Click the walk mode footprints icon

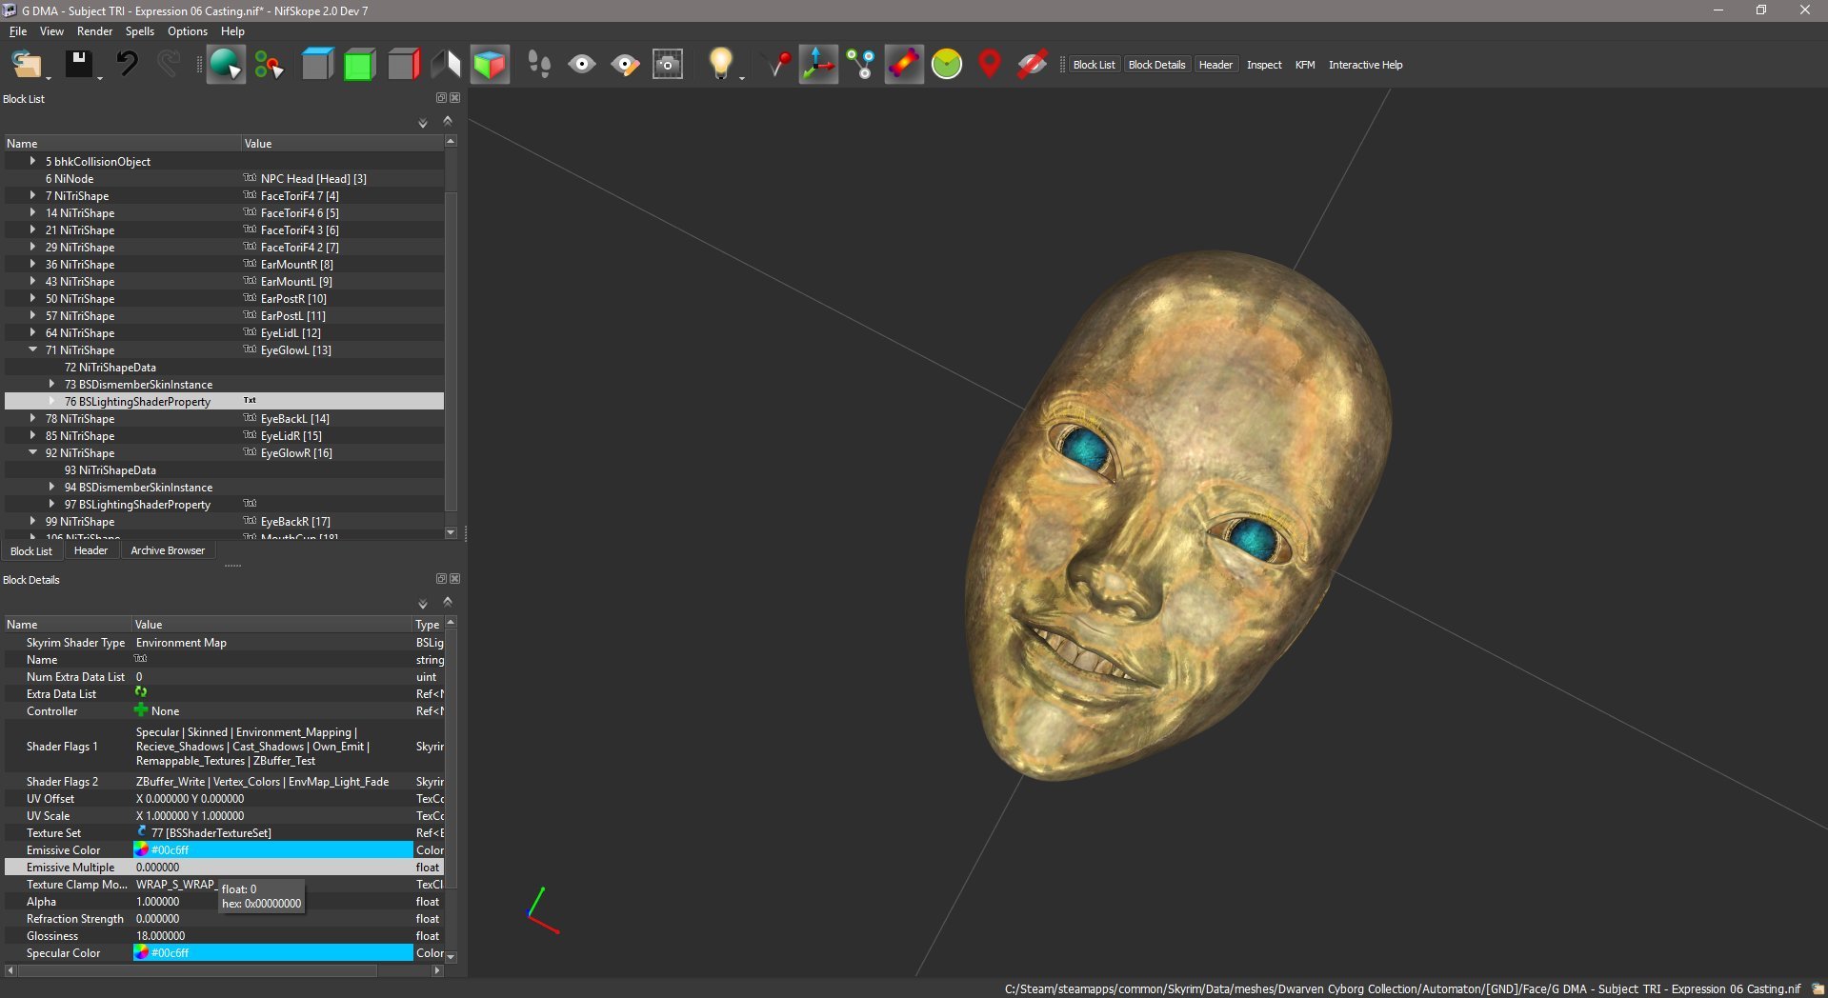tap(539, 65)
